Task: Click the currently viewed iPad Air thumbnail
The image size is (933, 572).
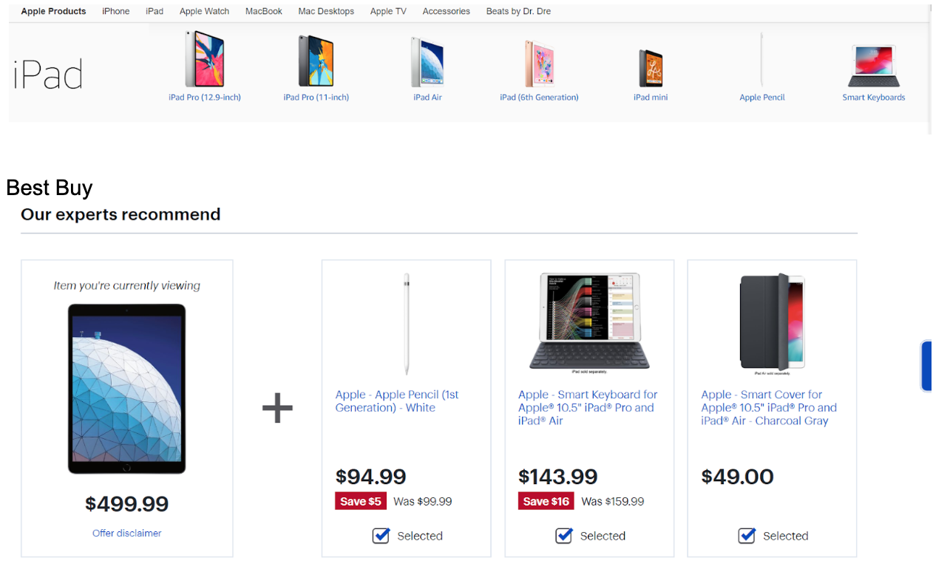Action: coord(126,389)
